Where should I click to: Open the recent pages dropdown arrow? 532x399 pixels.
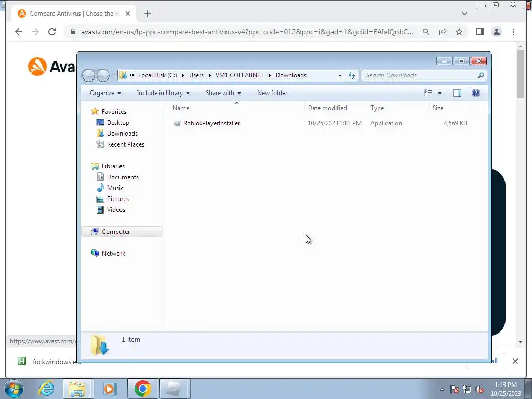coord(113,76)
